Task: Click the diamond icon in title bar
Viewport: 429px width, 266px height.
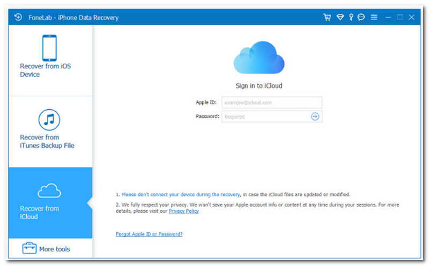Action: [x=339, y=17]
